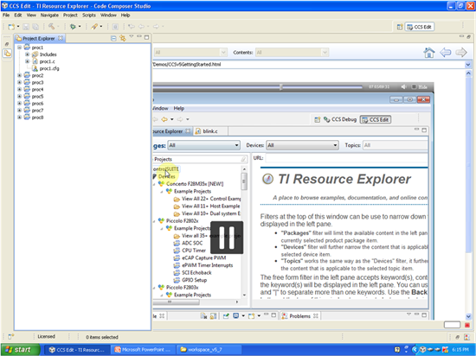476x356 pixels.
Task: Click '0 items selected' in status bar
Action: tap(102, 337)
